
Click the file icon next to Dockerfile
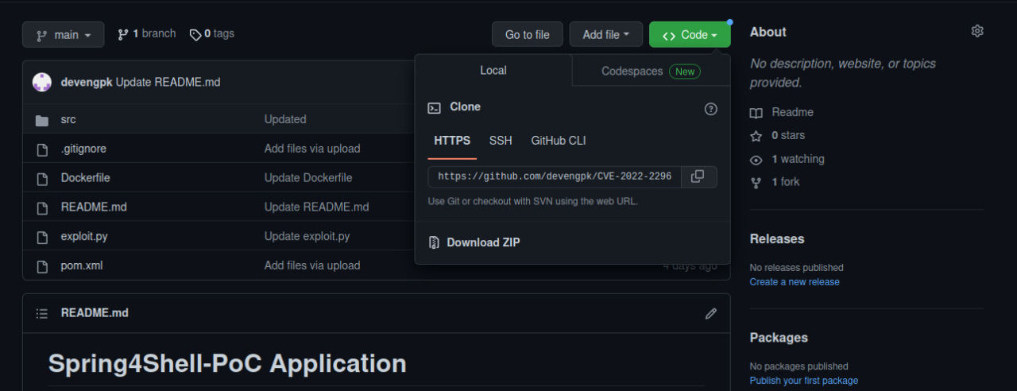(x=42, y=178)
